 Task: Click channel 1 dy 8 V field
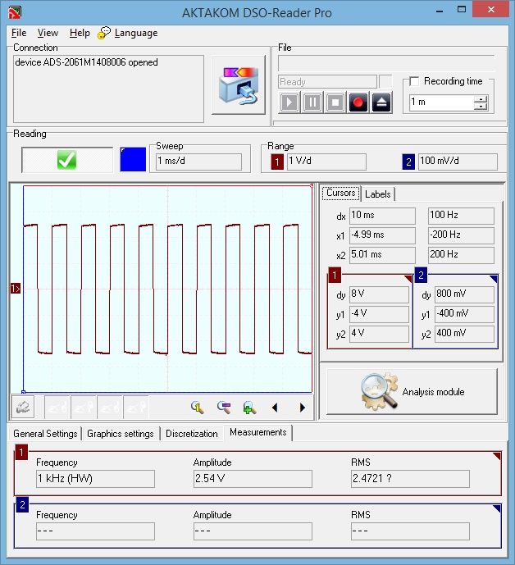point(379,294)
